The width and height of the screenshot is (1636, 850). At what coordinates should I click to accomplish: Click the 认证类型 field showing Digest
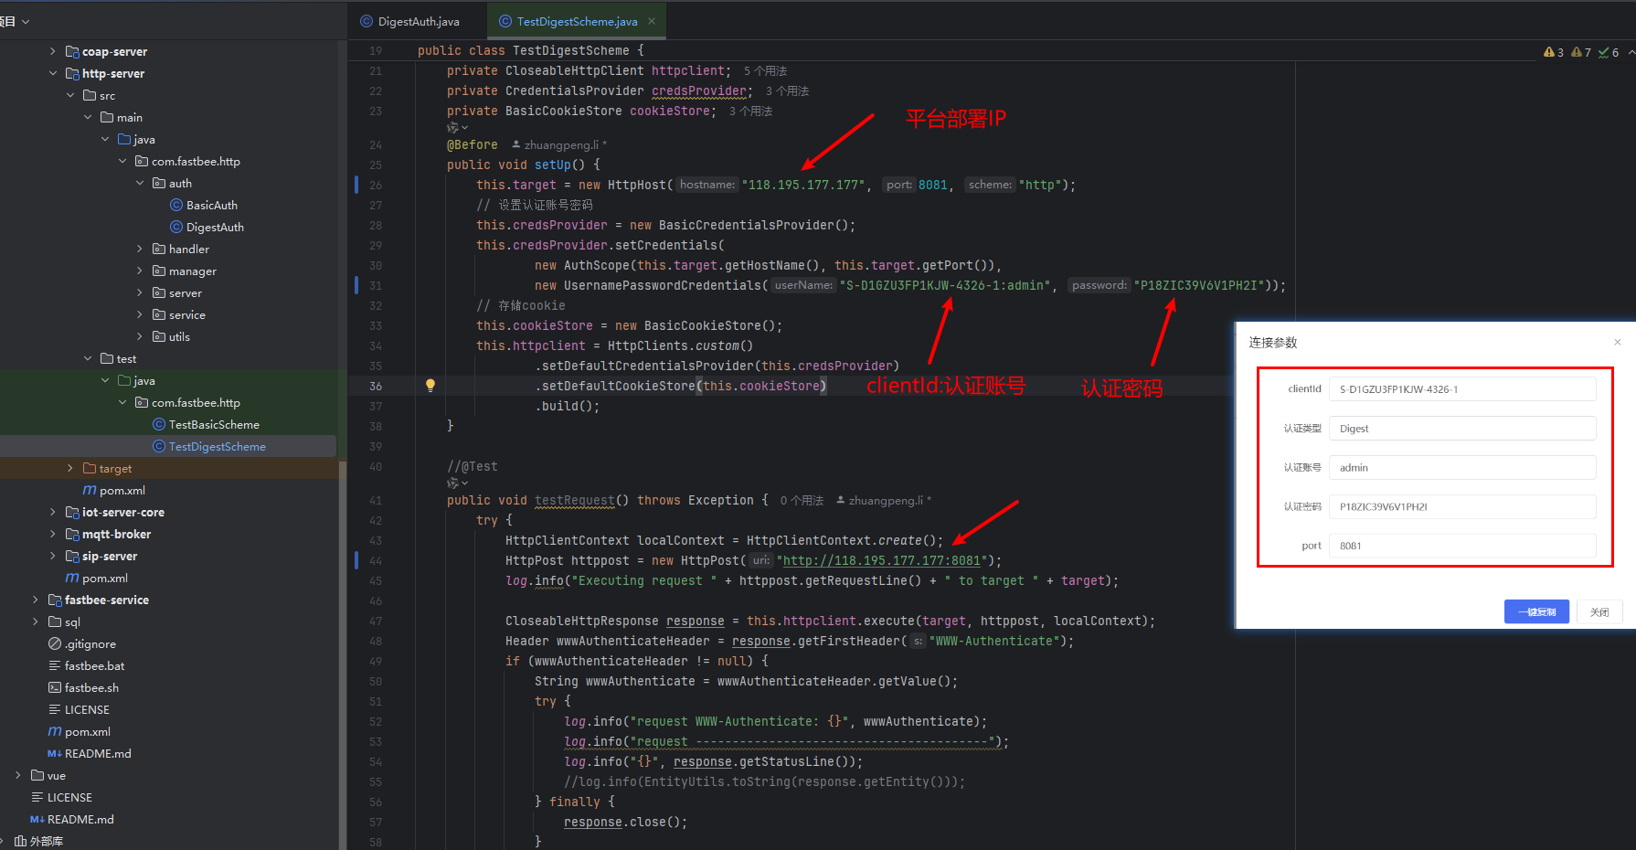point(1462,429)
